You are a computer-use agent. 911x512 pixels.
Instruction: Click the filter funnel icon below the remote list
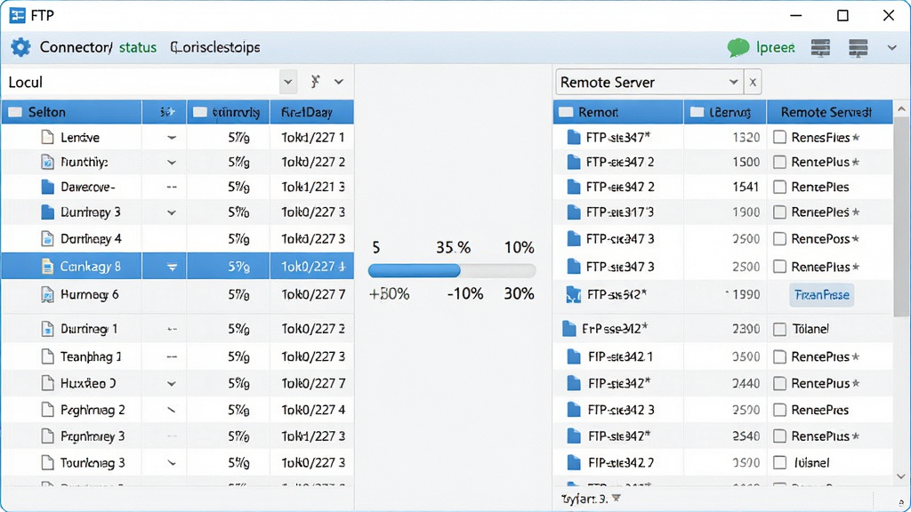pyautogui.click(x=617, y=498)
